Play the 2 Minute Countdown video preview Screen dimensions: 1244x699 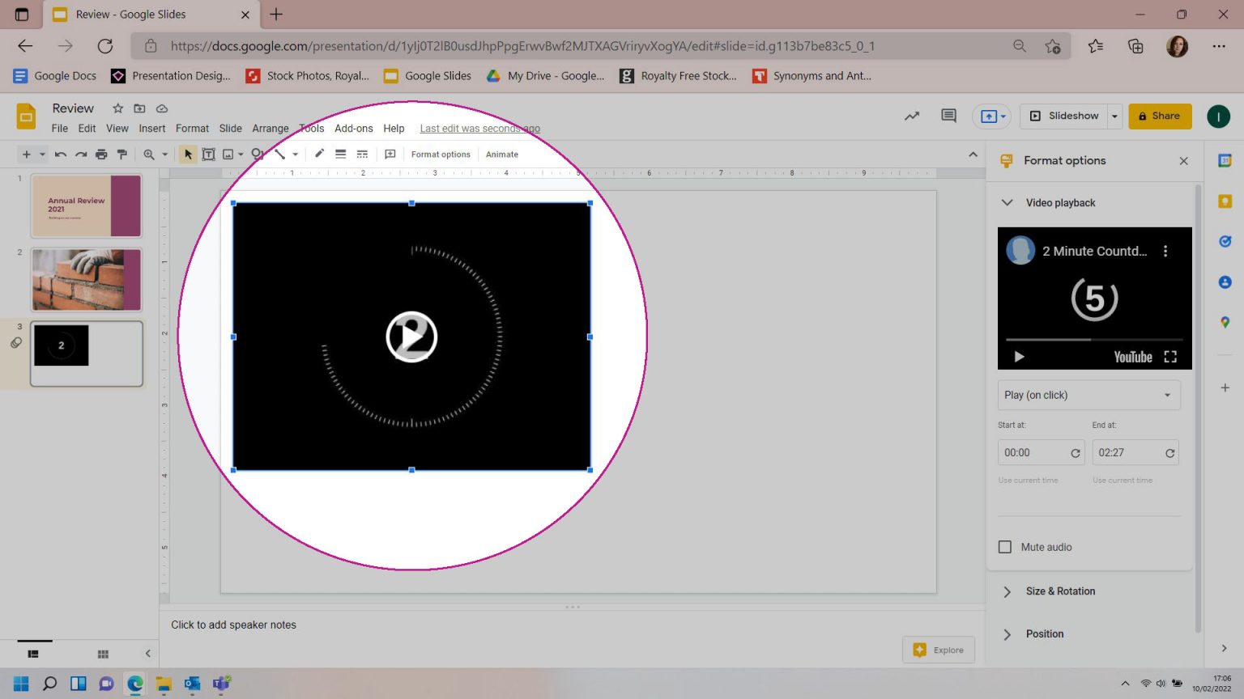point(1019,356)
